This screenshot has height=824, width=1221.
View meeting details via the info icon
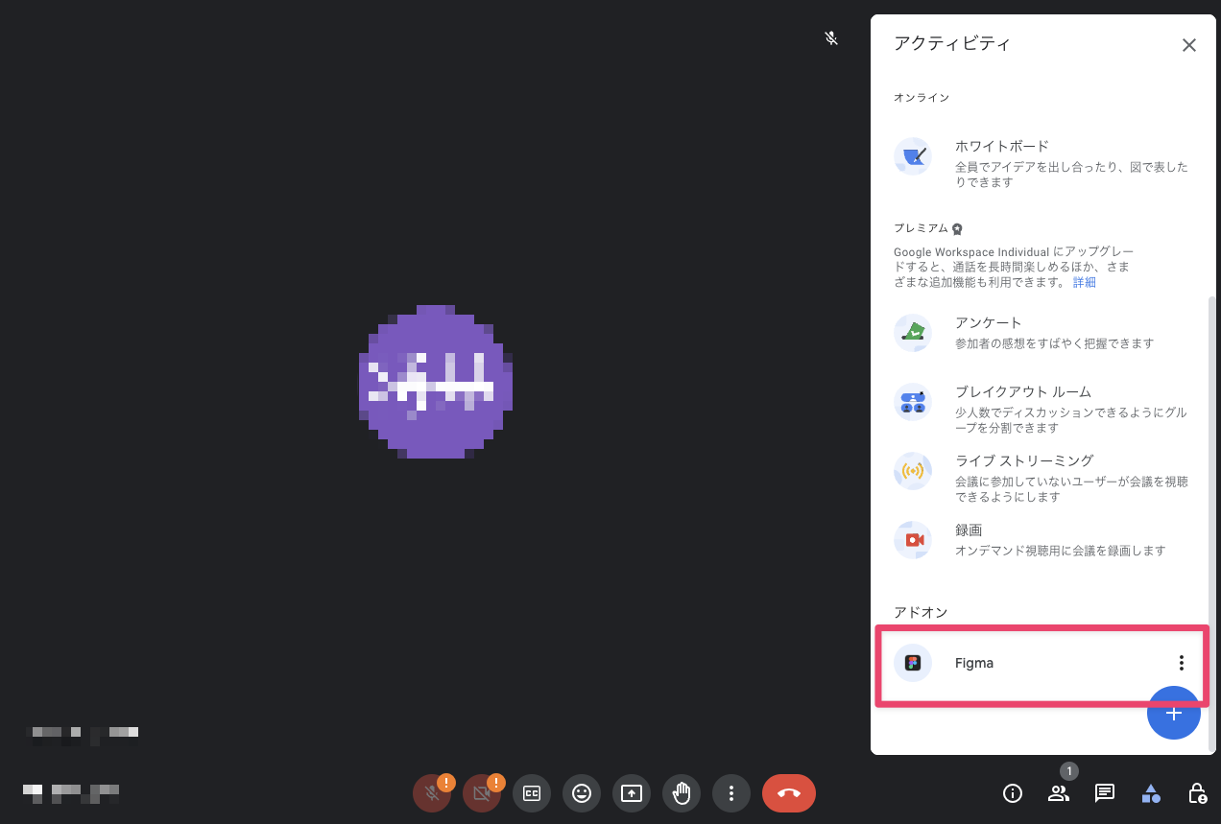coord(1013,793)
